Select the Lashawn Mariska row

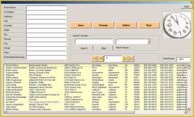tap(96, 82)
